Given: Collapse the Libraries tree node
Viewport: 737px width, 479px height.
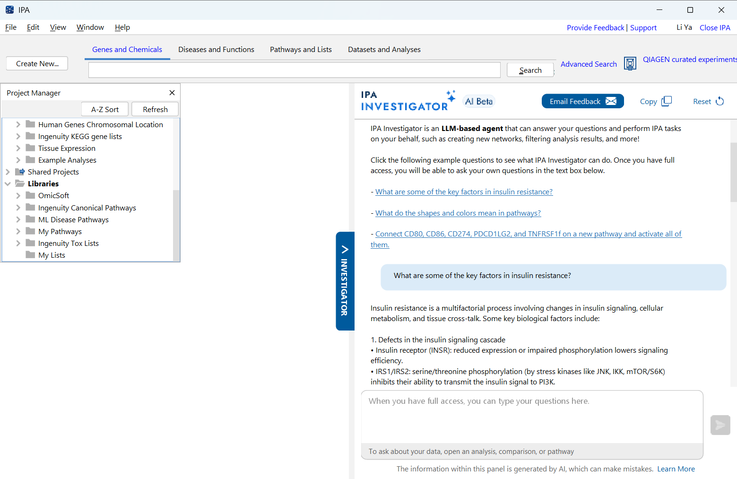Looking at the screenshot, I should coord(8,184).
